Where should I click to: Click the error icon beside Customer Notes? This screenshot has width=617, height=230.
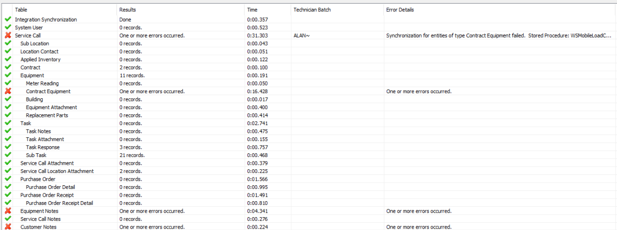(x=7, y=226)
